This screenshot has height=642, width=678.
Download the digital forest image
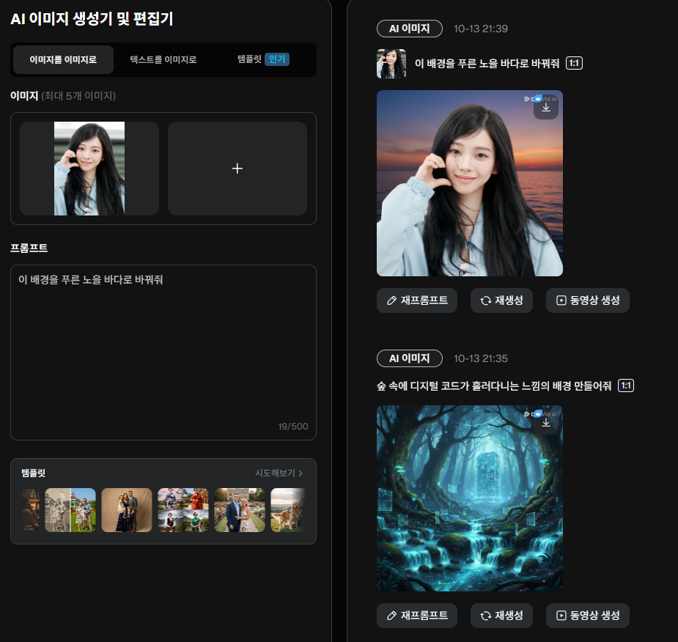click(x=545, y=422)
